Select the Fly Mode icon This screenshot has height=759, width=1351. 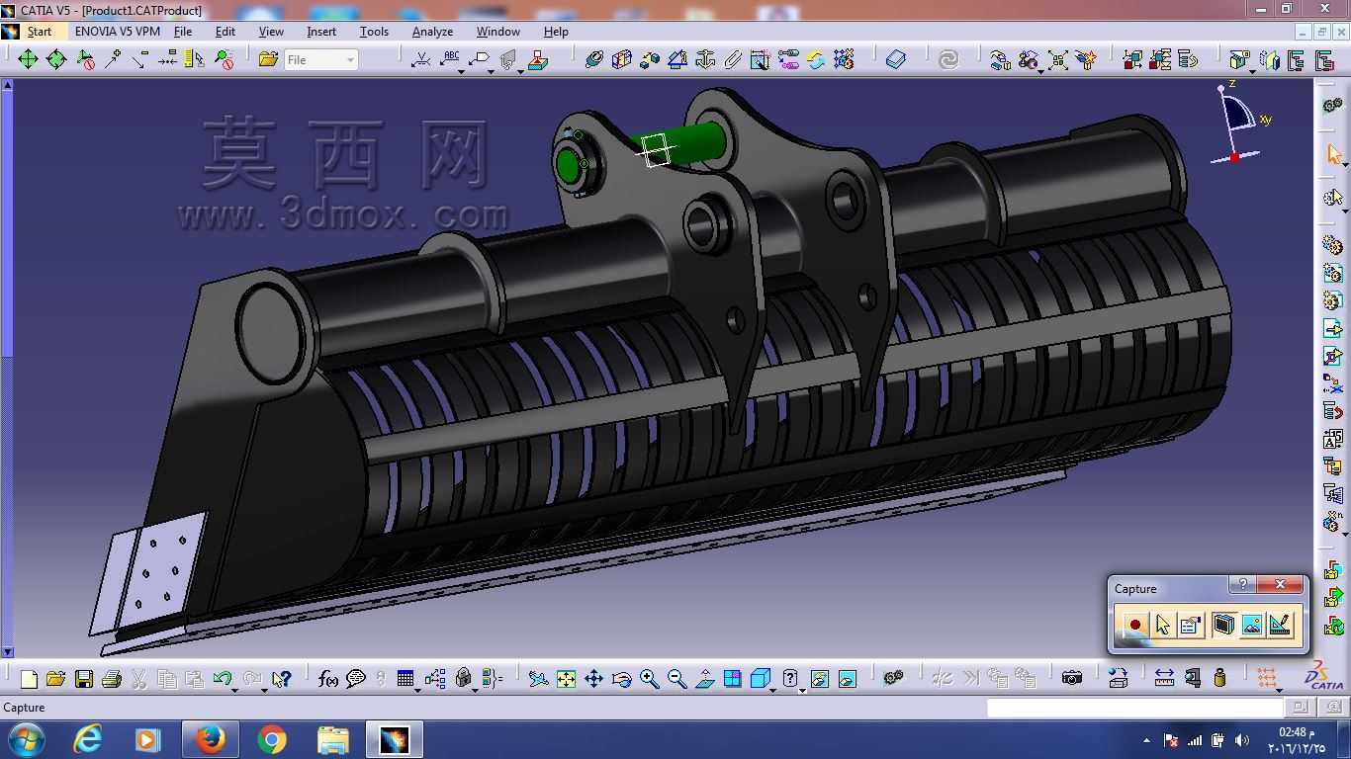click(x=538, y=679)
